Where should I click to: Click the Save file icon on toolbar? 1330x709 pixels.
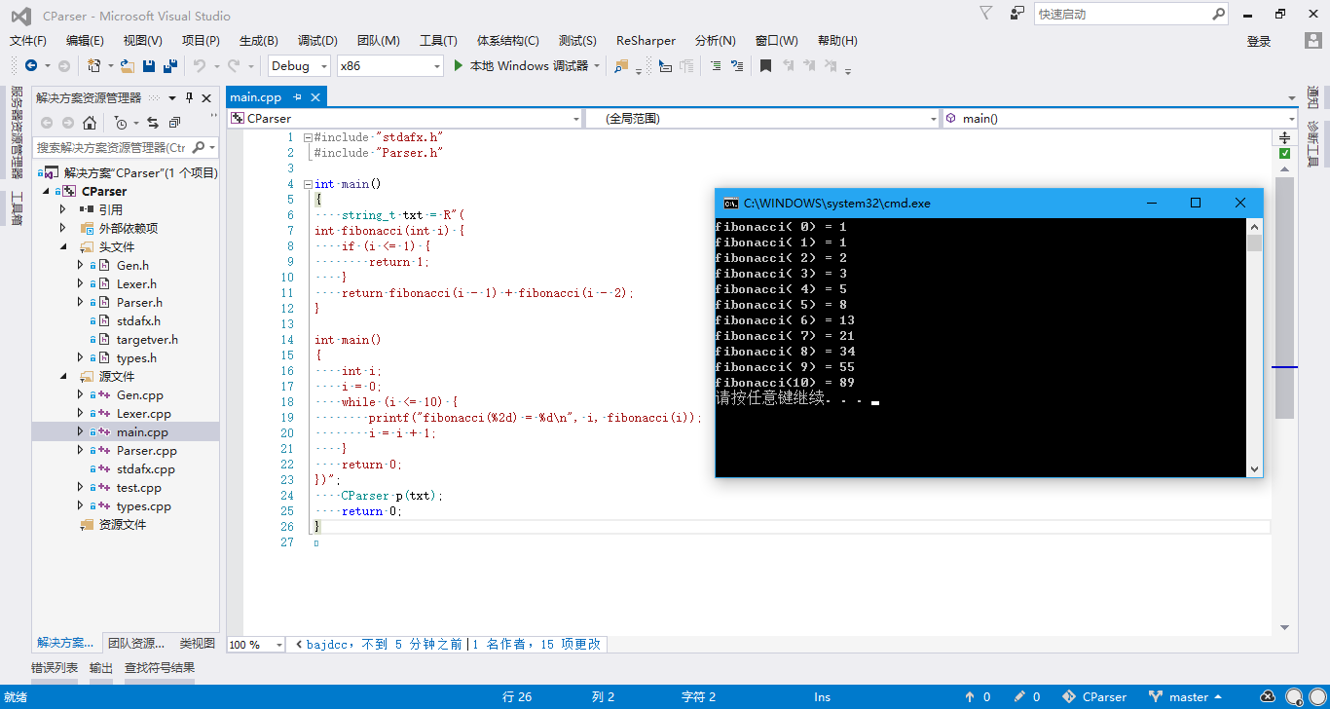(x=146, y=65)
